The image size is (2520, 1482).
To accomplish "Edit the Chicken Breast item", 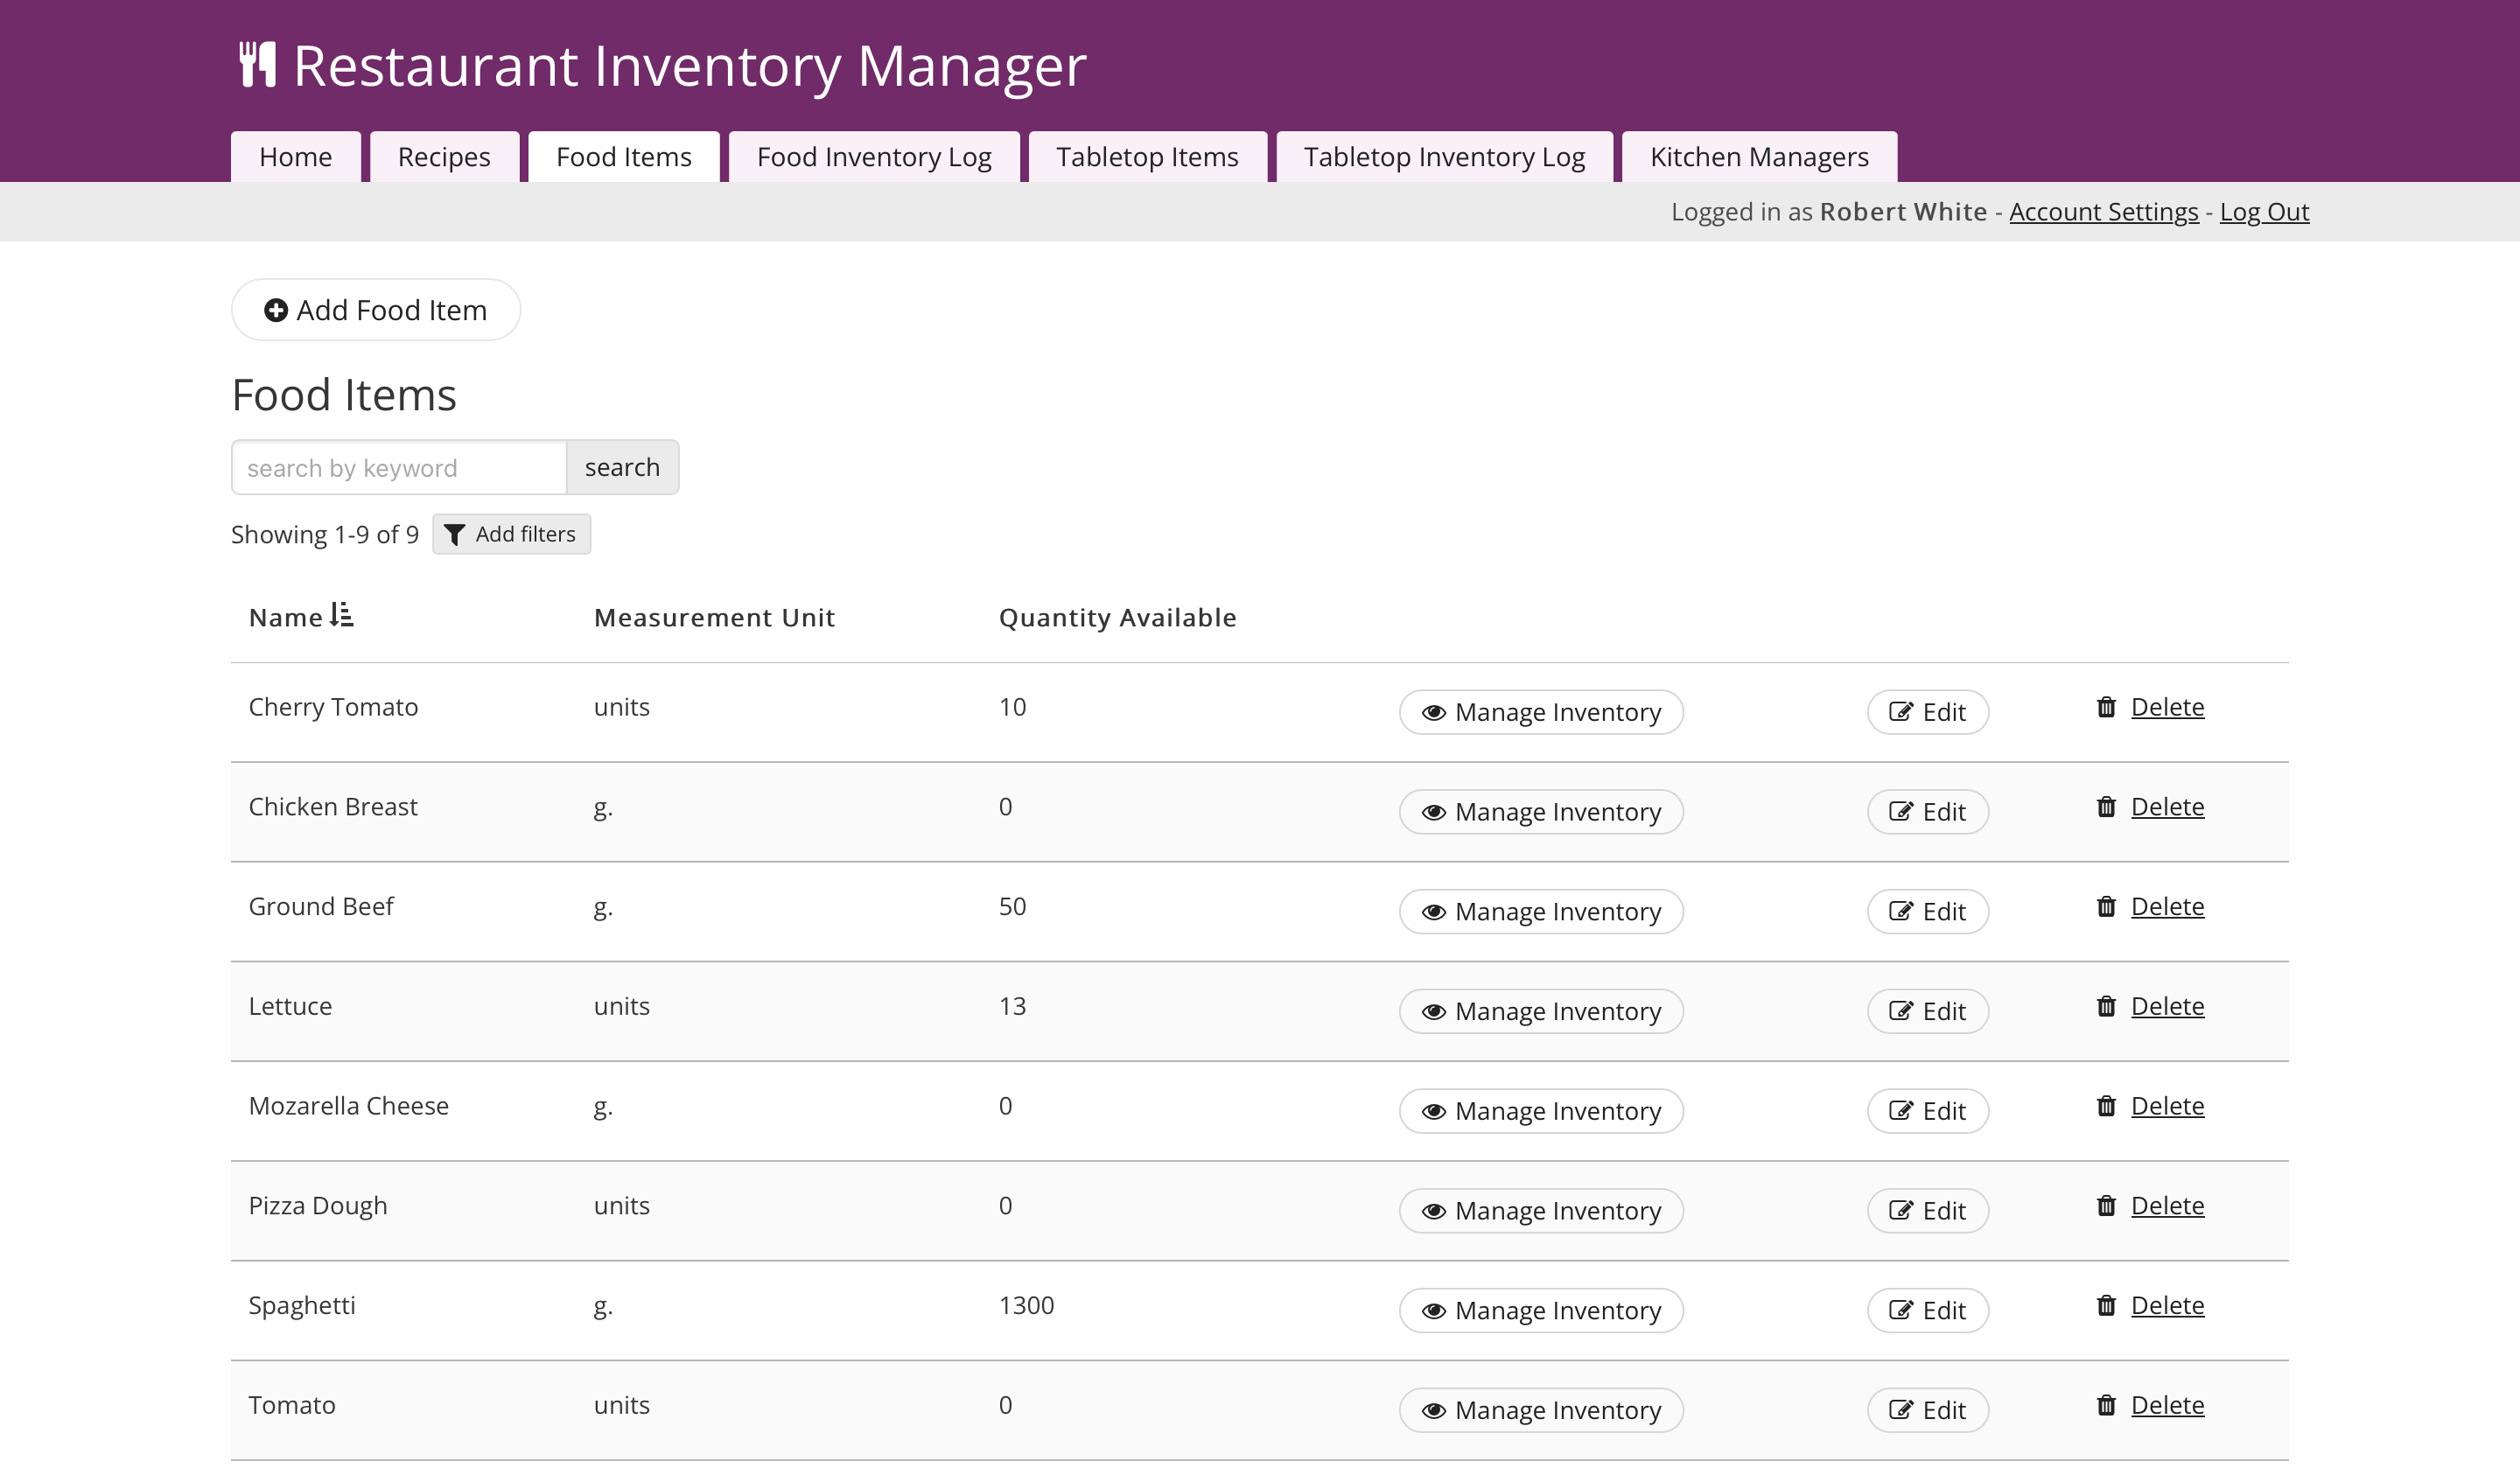I will coord(1927,812).
